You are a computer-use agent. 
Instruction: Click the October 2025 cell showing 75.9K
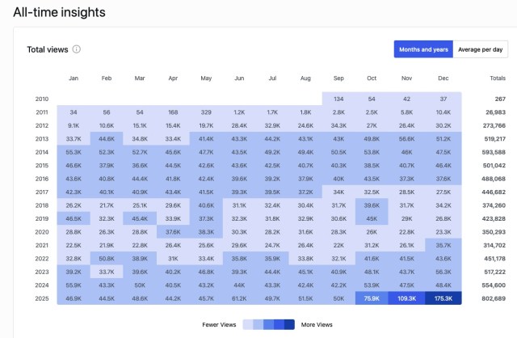click(x=372, y=298)
